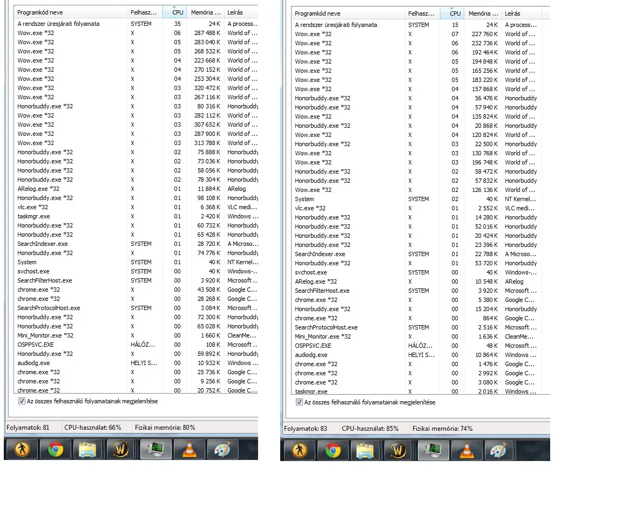Select SearchProtocolHost.exe in left window

(136, 308)
